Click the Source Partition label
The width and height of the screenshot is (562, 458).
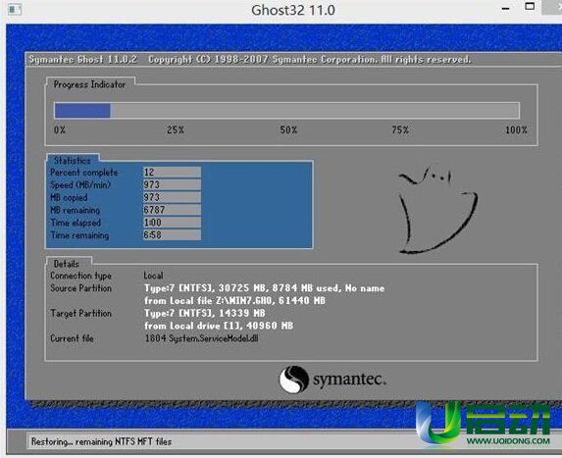pyautogui.click(x=80, y=288)
